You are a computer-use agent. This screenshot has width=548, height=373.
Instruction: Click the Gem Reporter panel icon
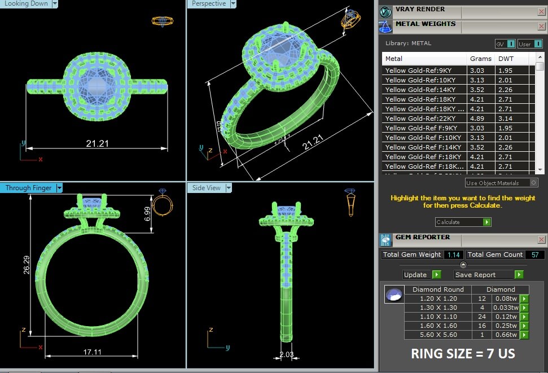click(x=386, y=239)
